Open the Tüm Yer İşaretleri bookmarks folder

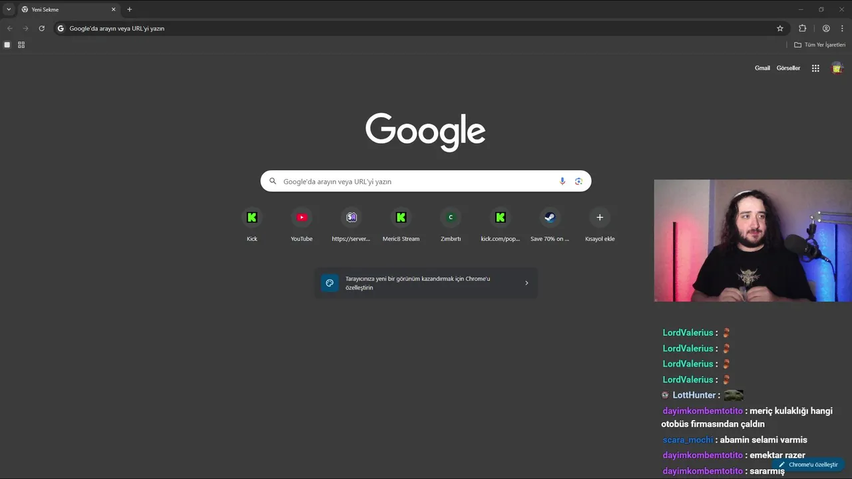click(820, 45)
